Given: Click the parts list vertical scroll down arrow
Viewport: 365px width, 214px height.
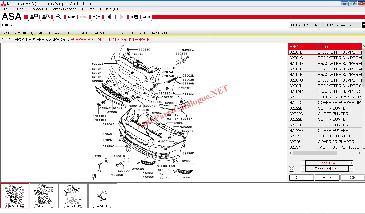Looking at the screenshot, I should pyautogui.click(x=363, y=149).
